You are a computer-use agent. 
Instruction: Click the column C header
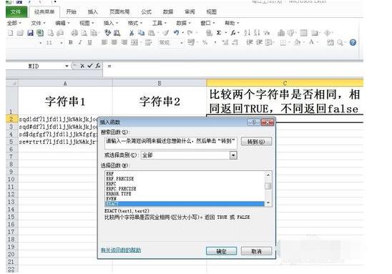(285, 83)
